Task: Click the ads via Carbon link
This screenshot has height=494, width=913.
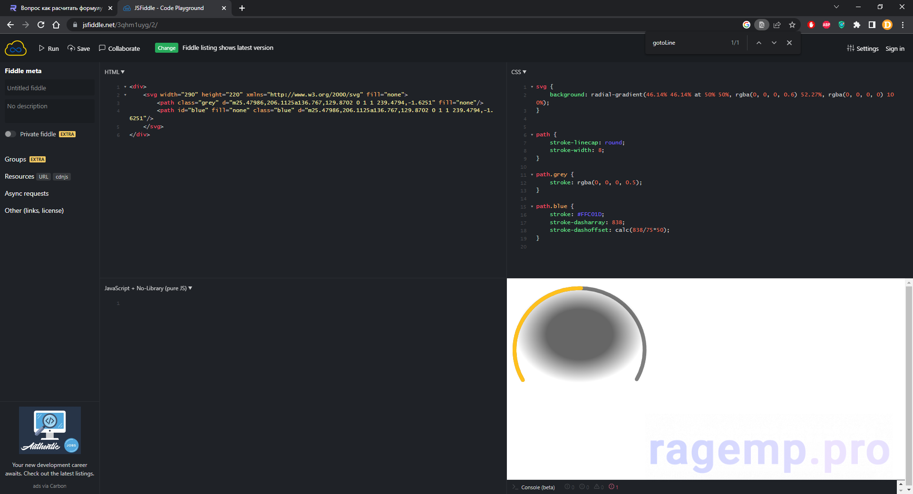Action: tap(49, 486)
